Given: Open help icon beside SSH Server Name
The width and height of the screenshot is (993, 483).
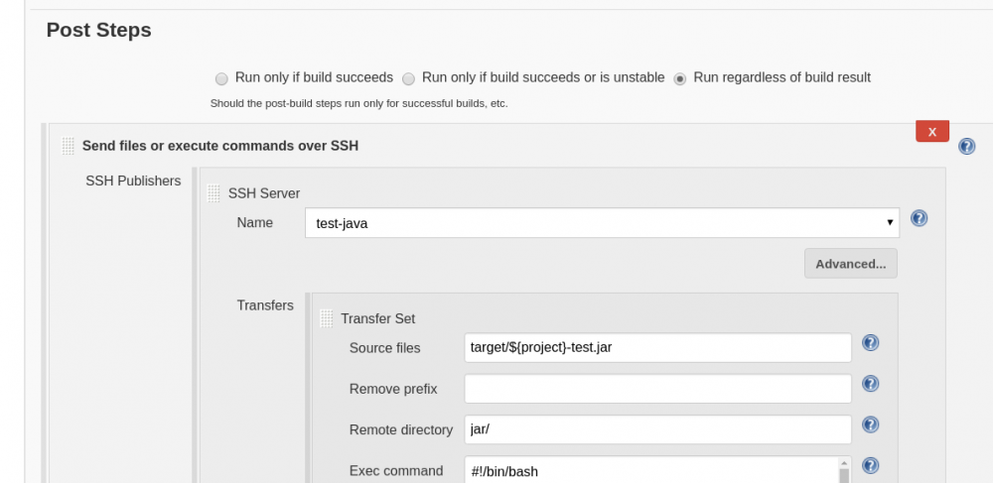Looking at the screenshot, I should pos(919,219).
